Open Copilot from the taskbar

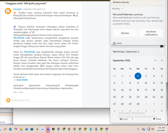pos(16,129)
